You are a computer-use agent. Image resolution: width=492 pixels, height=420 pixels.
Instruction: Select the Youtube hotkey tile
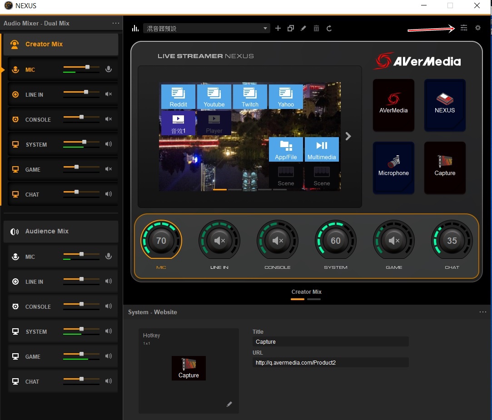(214, 97)
